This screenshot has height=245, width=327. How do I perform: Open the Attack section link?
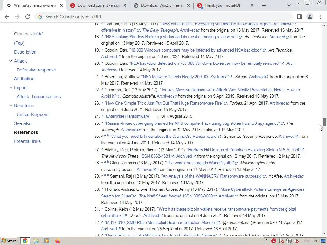20,61
